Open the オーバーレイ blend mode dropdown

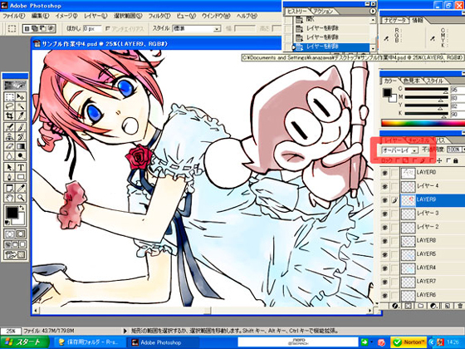click(399, 150)
